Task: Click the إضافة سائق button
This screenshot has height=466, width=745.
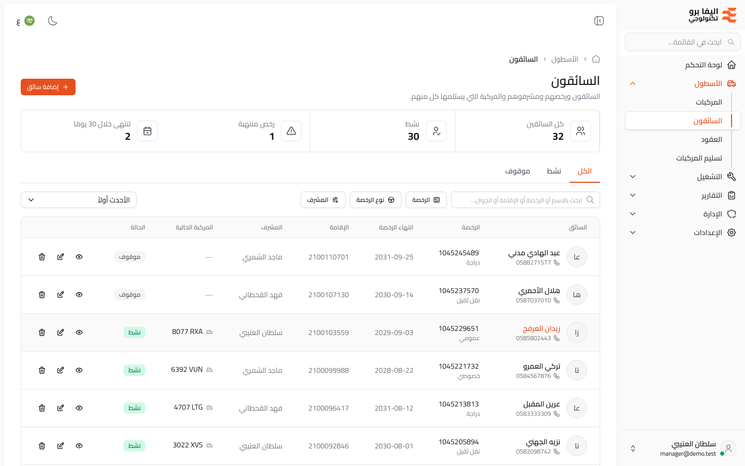Action: coord(48,87)
